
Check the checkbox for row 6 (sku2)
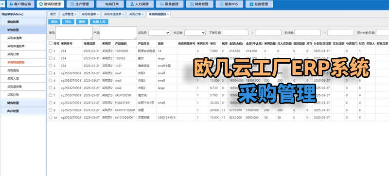coord(51,88)
